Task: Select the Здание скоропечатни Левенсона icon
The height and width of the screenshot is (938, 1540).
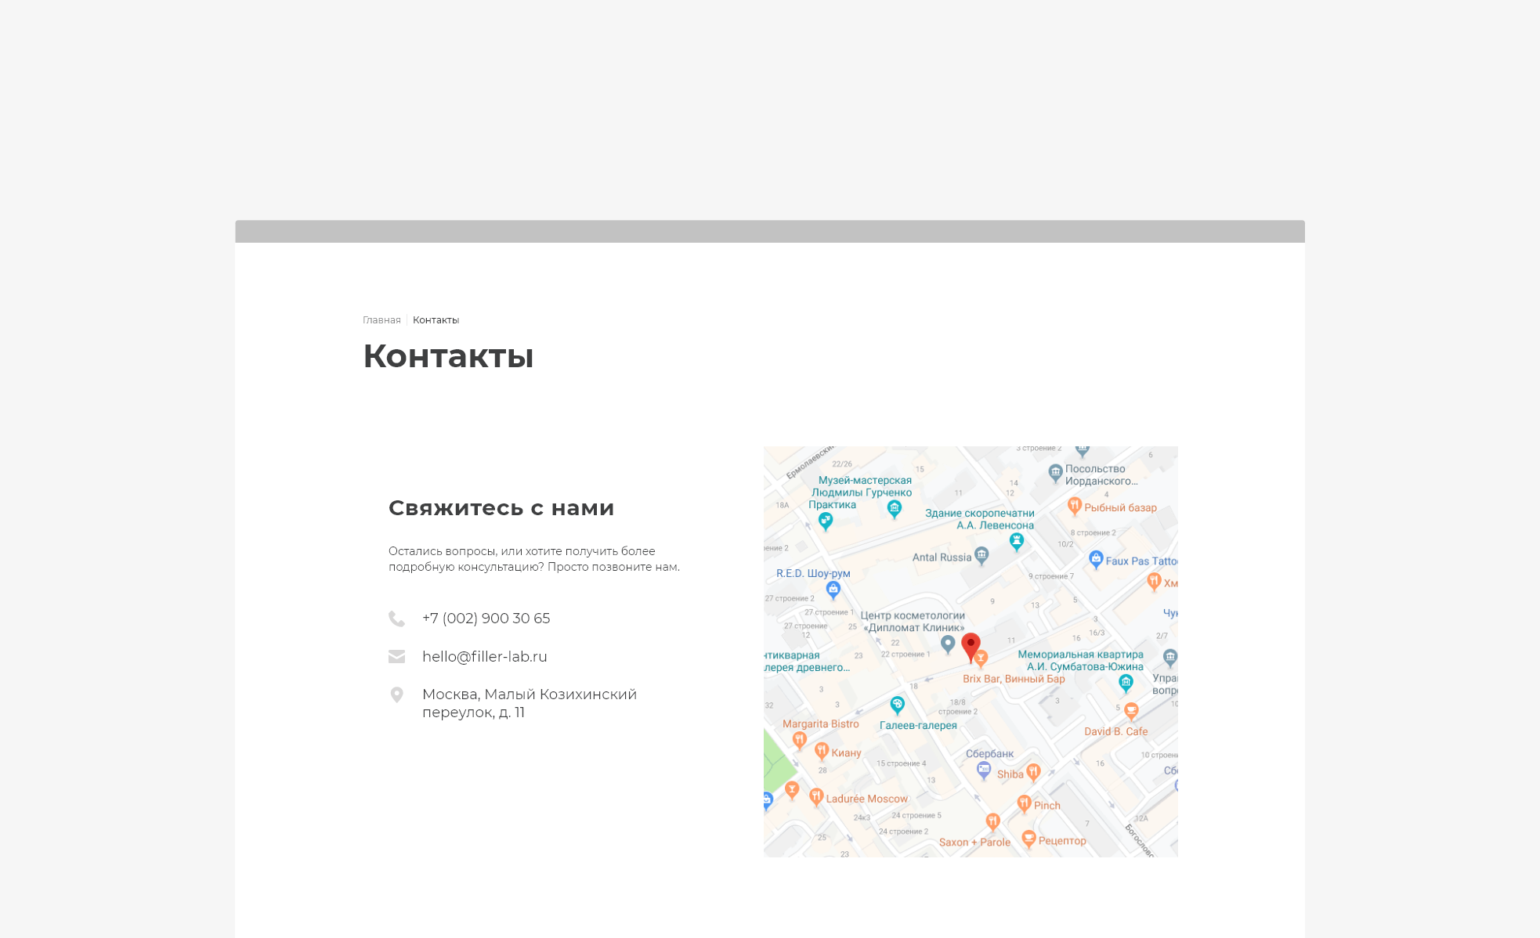Action: [x=1017, y=541]
